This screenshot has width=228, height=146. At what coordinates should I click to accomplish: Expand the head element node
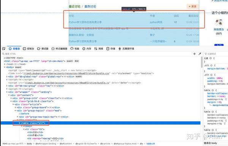click(5, 64)
